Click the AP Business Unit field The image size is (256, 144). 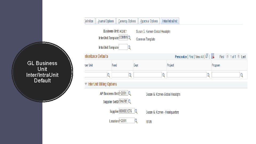pyautogui.click(x=123, y=93)
